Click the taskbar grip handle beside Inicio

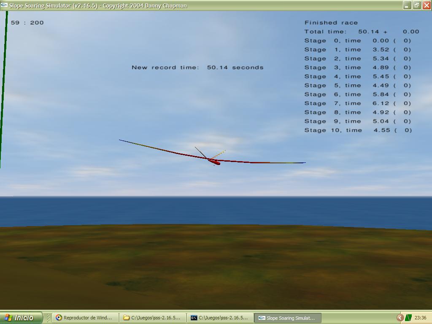[x=49, y=318]
